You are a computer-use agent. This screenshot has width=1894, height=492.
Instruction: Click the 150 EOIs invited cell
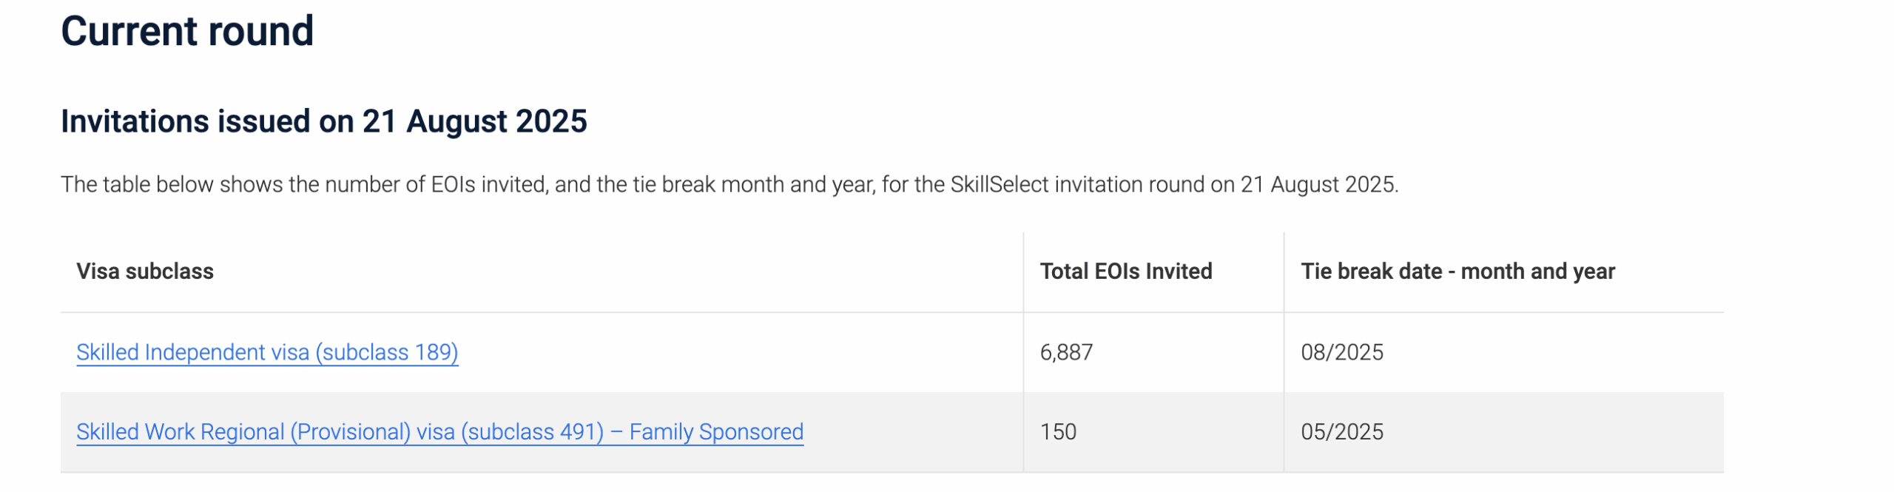tap(1058, 432)
